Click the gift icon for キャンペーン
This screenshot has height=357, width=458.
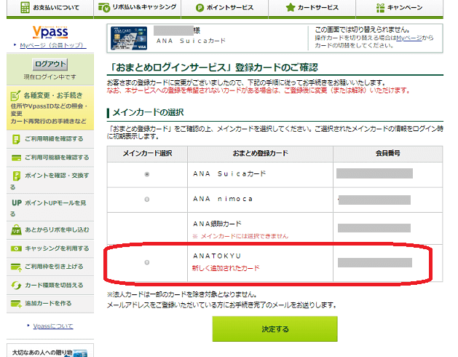coord(380,7)
